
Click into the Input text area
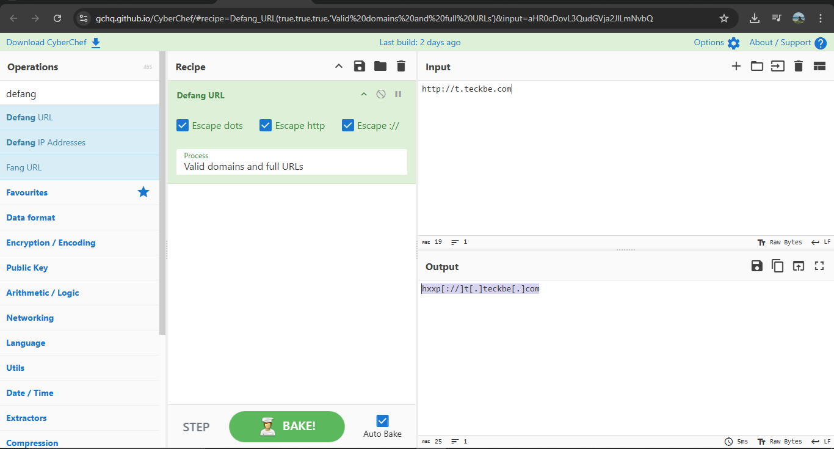(x=626, y=158)
